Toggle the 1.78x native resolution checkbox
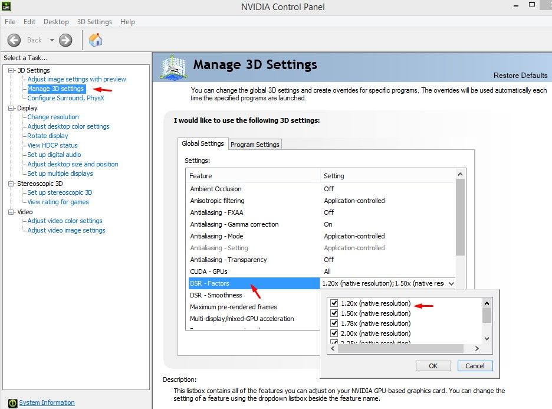The image size is (552, 409). 334,323
